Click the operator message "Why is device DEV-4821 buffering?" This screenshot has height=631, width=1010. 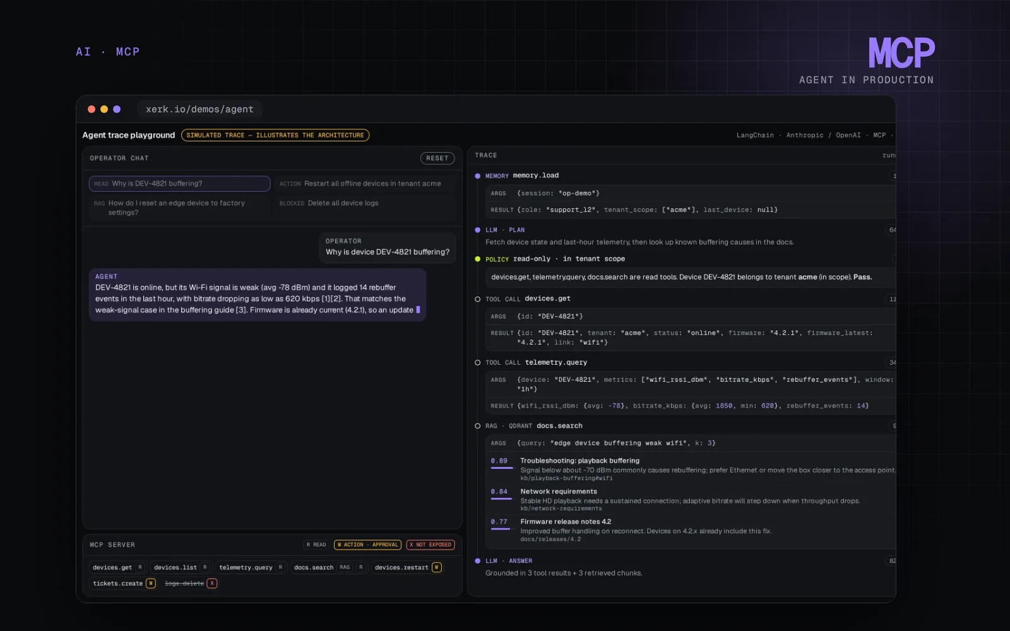(388, 247)
